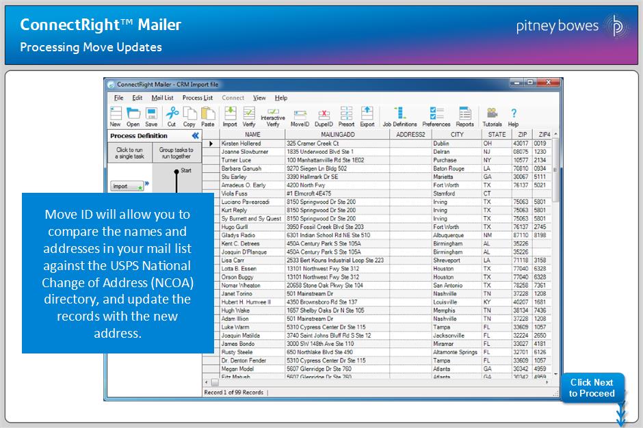
Task: Select the row selector arrow for Kirsten Hollered
Action: [x=211, y=144]
